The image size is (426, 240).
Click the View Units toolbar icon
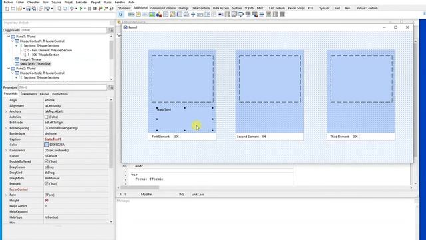point(59,9)
